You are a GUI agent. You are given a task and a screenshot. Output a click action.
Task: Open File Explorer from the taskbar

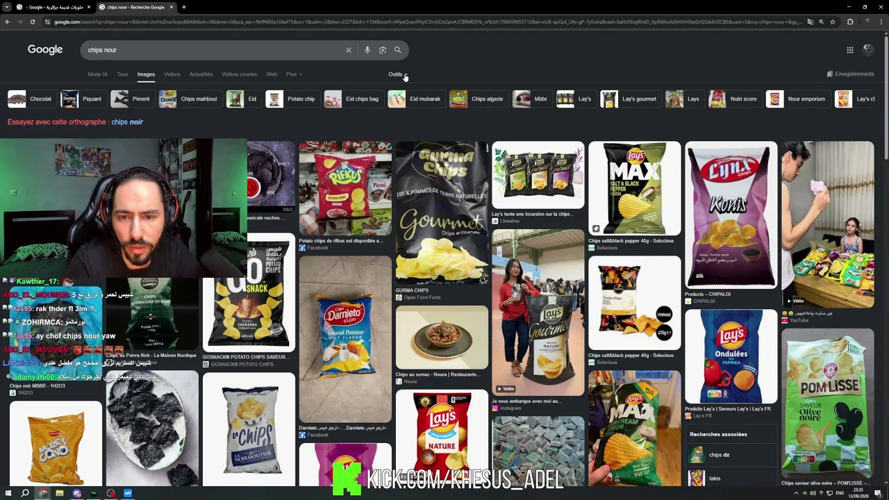[60, 493]
